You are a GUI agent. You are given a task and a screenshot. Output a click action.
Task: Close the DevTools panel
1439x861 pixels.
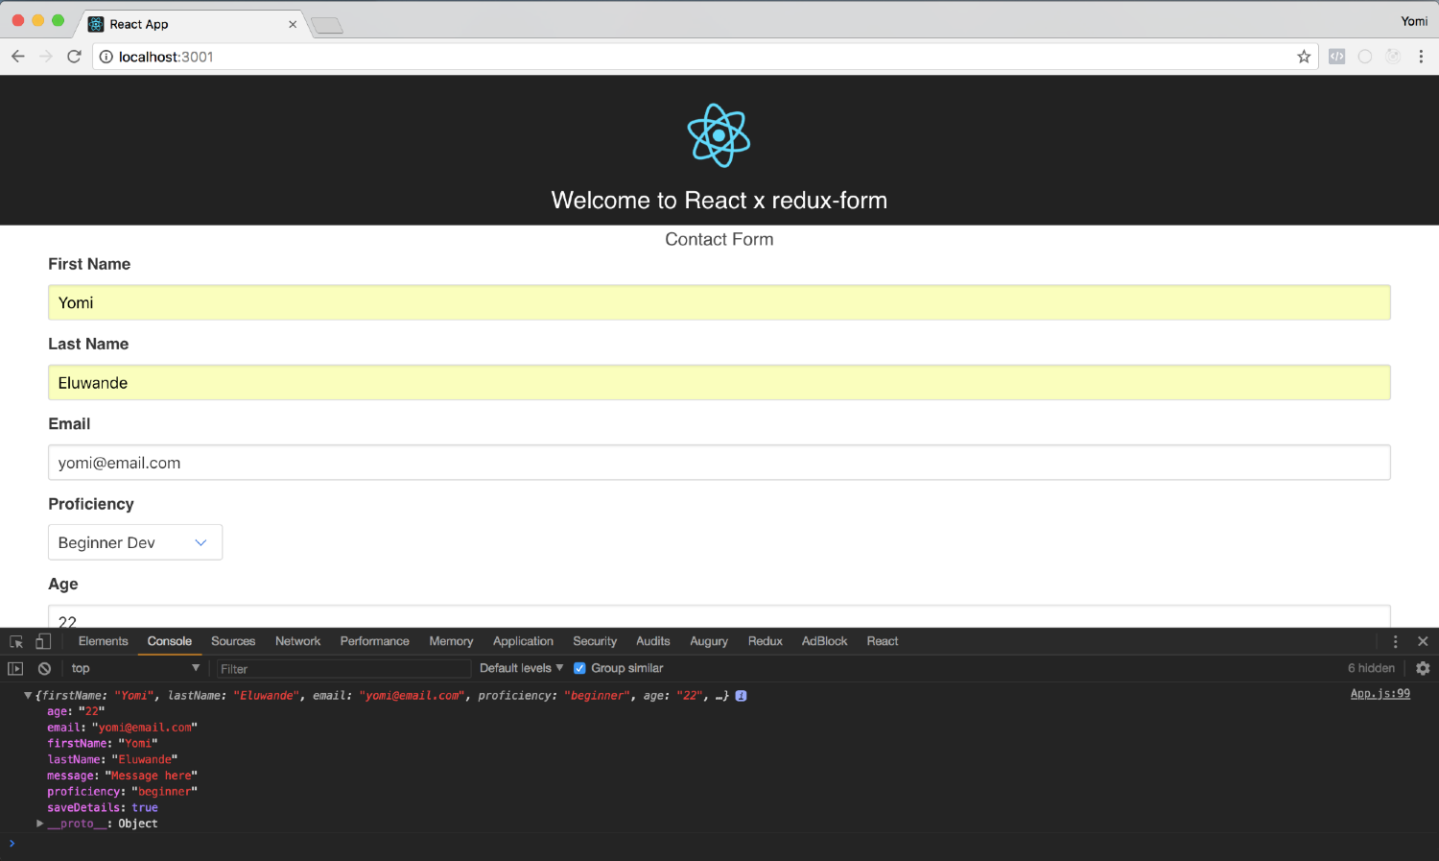point(1423,641)
